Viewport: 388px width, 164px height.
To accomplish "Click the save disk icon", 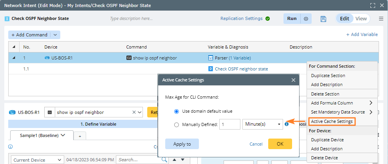I will point(323,19).
